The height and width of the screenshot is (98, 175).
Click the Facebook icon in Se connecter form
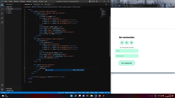pos(122,43)
